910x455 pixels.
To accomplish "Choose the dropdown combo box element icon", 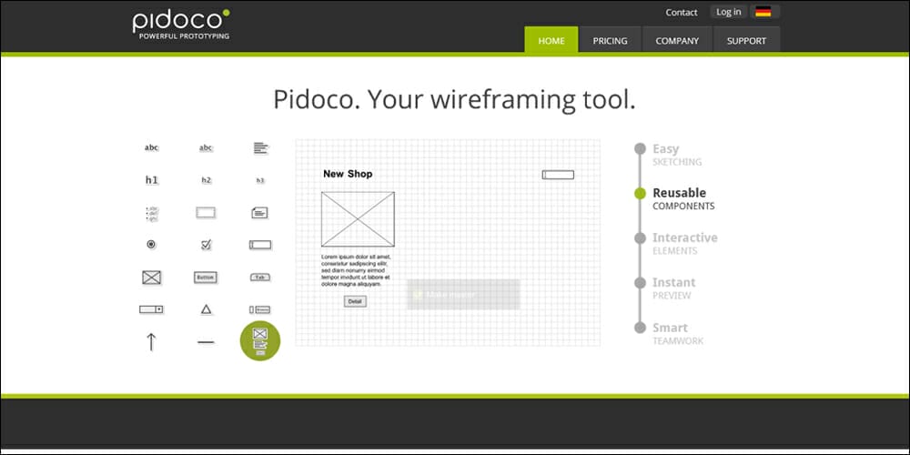I will 151,309.
